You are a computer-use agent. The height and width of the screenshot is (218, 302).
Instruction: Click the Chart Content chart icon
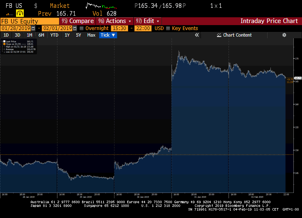pos(219,35)
